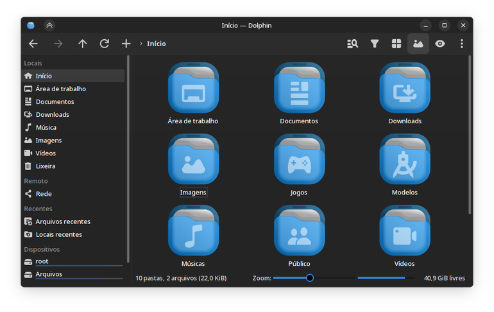Image resolution: width=494 pixels, height=312 pixels.
Task: Open the search files tool
Action: click(x=353, y=44)
